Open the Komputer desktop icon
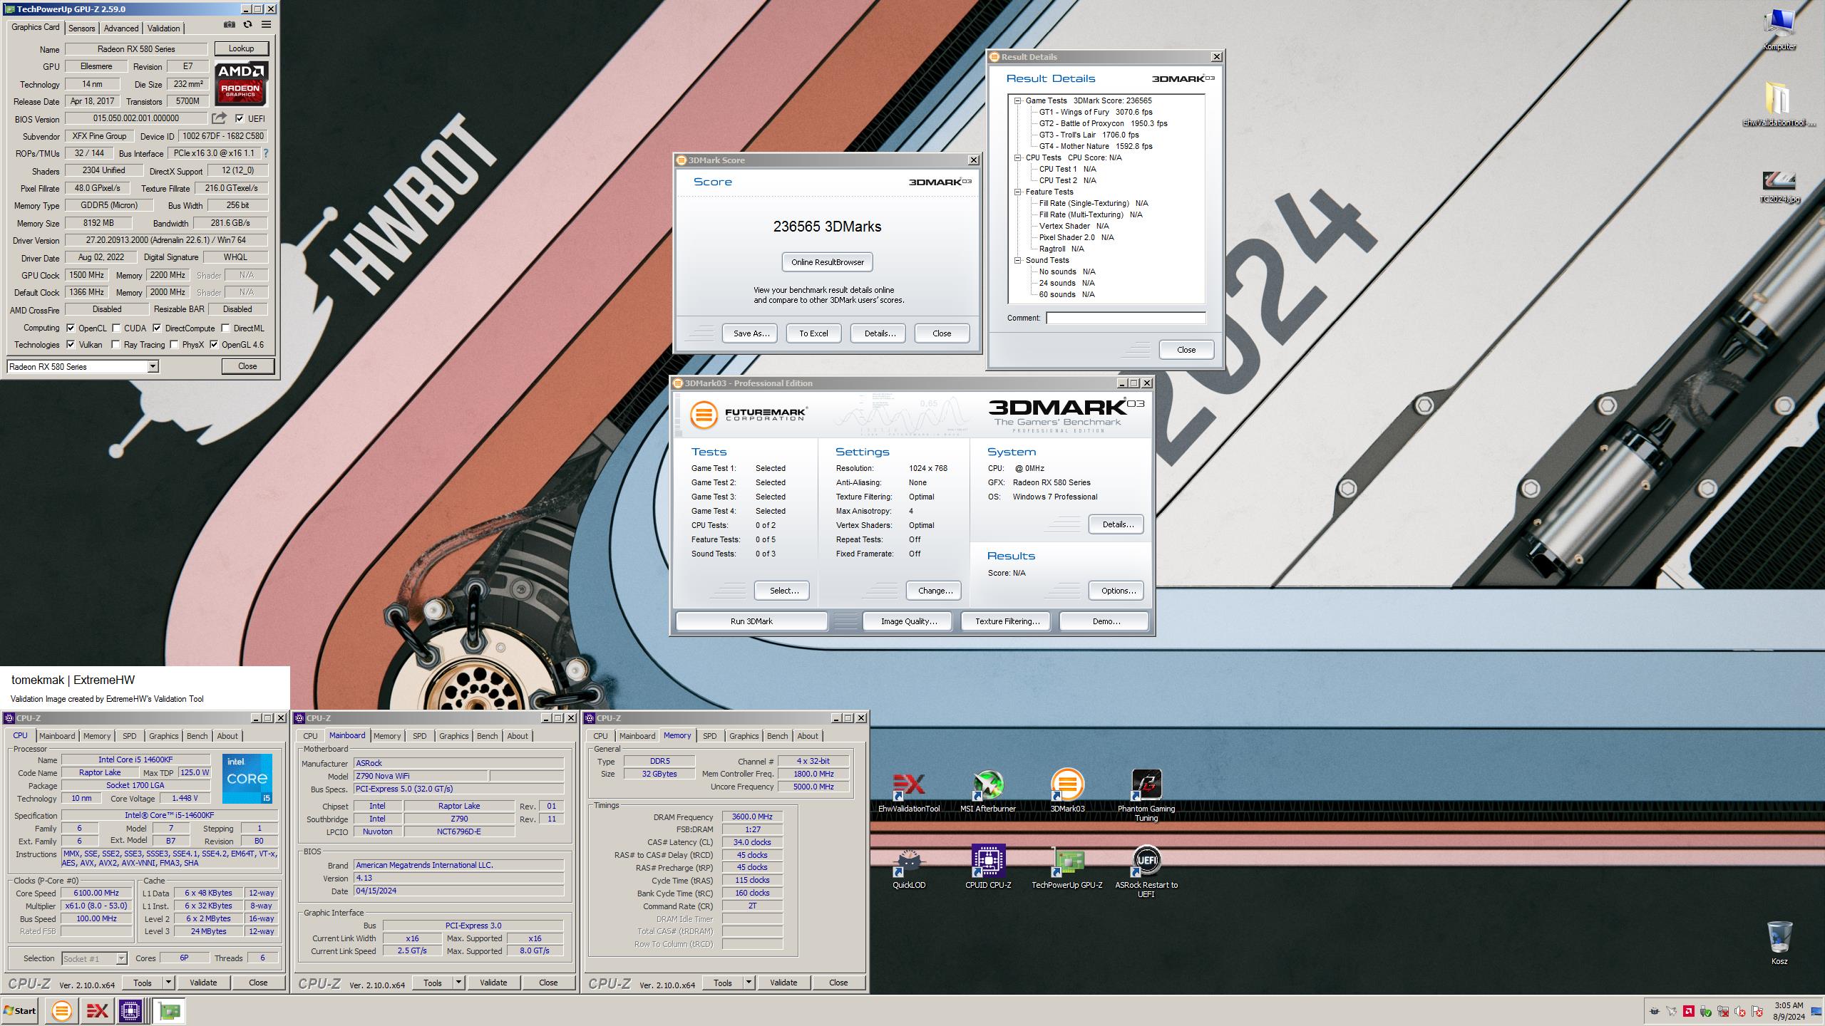The image size is (1825, 1026). coord(1779,30)
